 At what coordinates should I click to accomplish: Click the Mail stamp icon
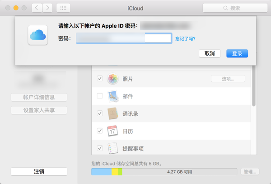coord(112,96)
